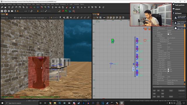This screenshot has height=105, width=187.
Task: Click the blue Z-axis flip icon
Action: coord(38,7)
